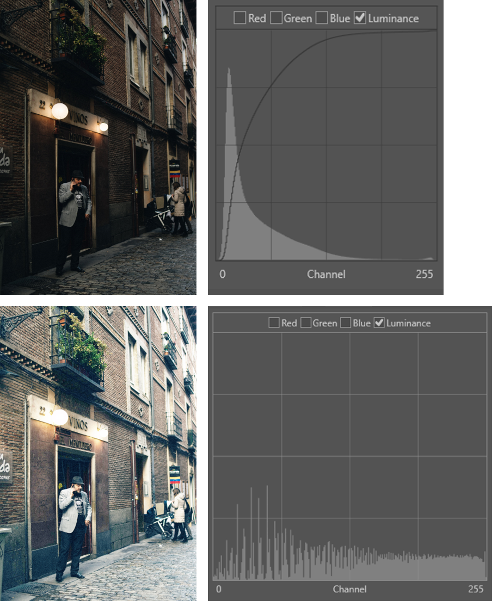Click the Channel label under the spiky histogram

(349, 589)
